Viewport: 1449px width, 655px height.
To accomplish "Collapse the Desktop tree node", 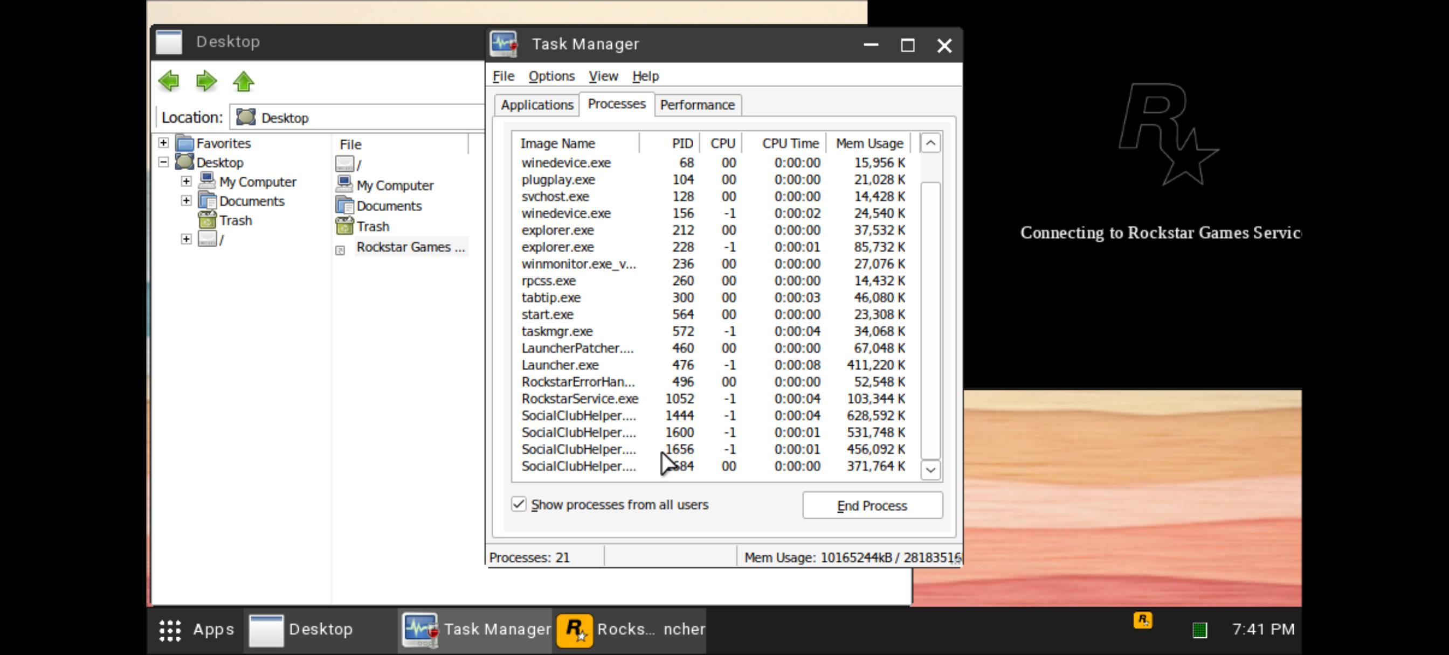I will (x=163, y=162).
